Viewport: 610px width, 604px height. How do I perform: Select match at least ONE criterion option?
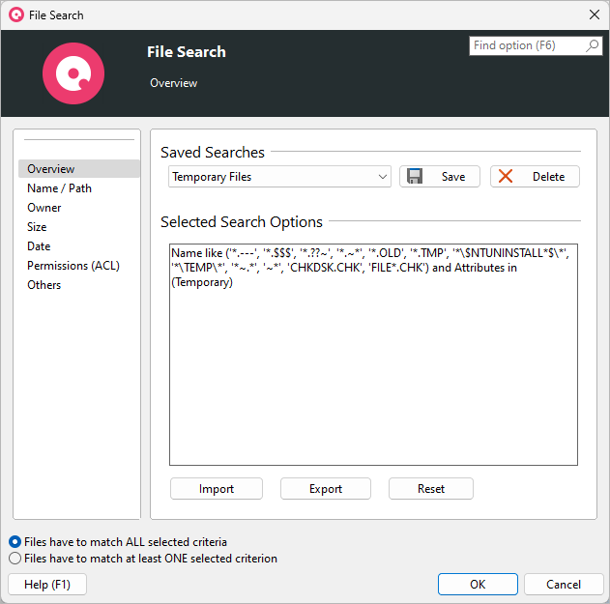coord(15,559)
